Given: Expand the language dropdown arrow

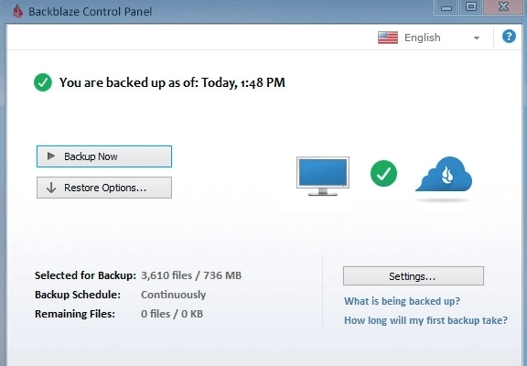Looking at the screenshot, I should tap(477, 38).
